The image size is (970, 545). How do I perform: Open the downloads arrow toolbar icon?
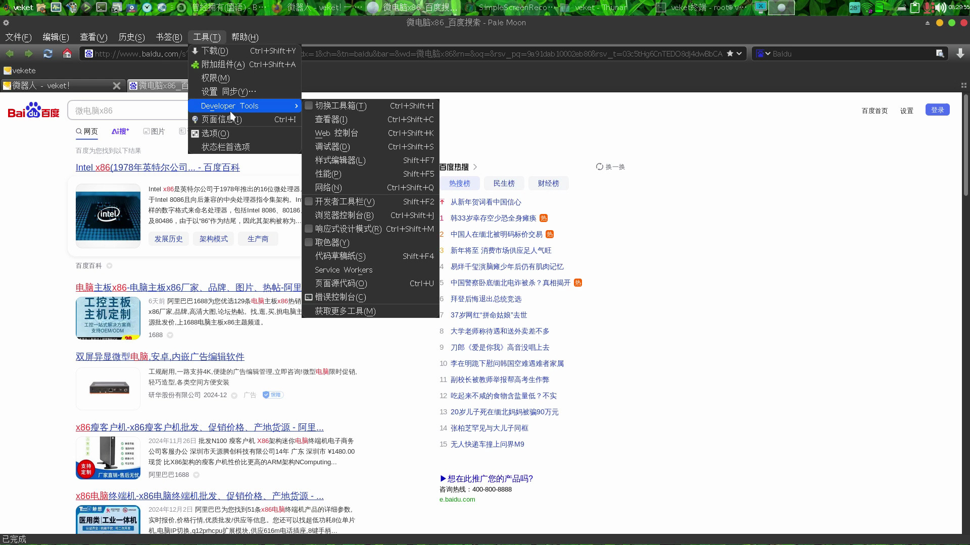click(x=960, y=53)
